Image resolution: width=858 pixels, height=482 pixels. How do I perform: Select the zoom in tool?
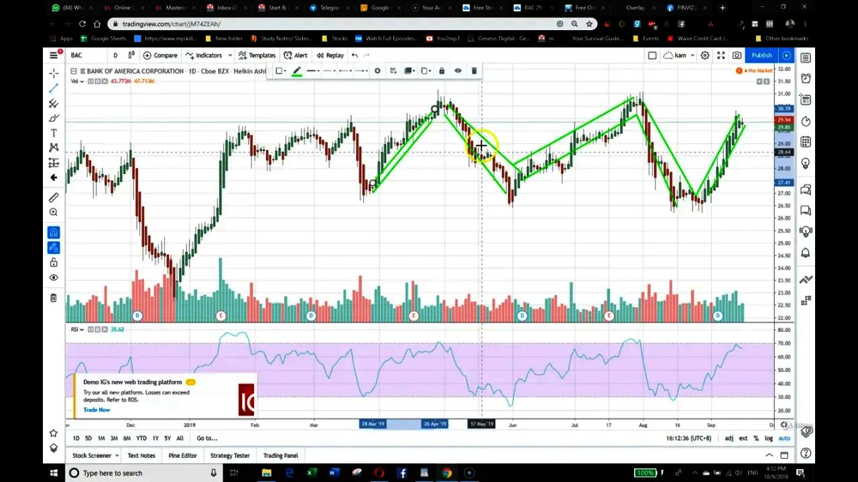point(54,212)
